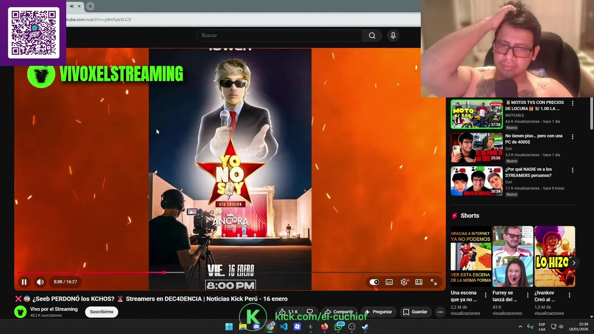Open 'No tienen piso' video thumbnail
Viewport: 594px width, 334px height.
click(477, 148)
